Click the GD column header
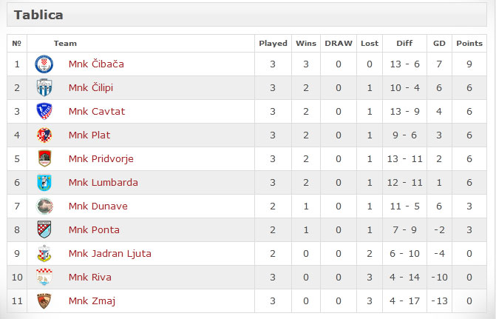The width and height of the screenshot is (496, 319). [x=439, y=44]
